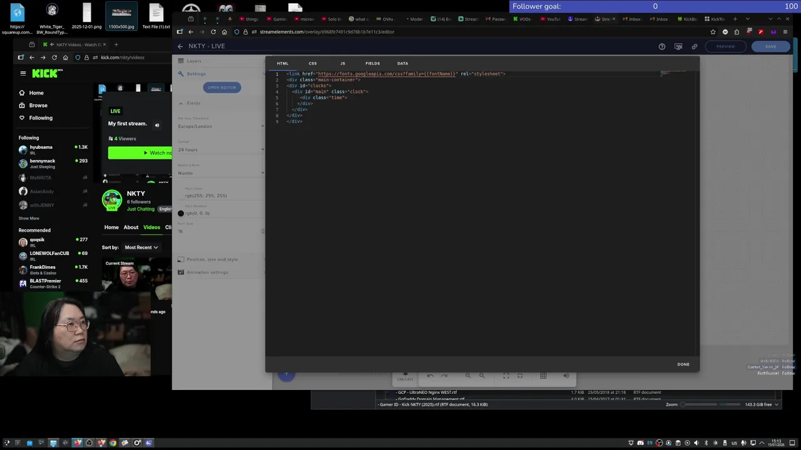Click volume speaker icon in system tray
This screenshot has width=801, height=450.
pos(696,443)
